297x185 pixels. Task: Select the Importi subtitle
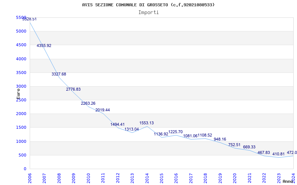click(148, 13)
